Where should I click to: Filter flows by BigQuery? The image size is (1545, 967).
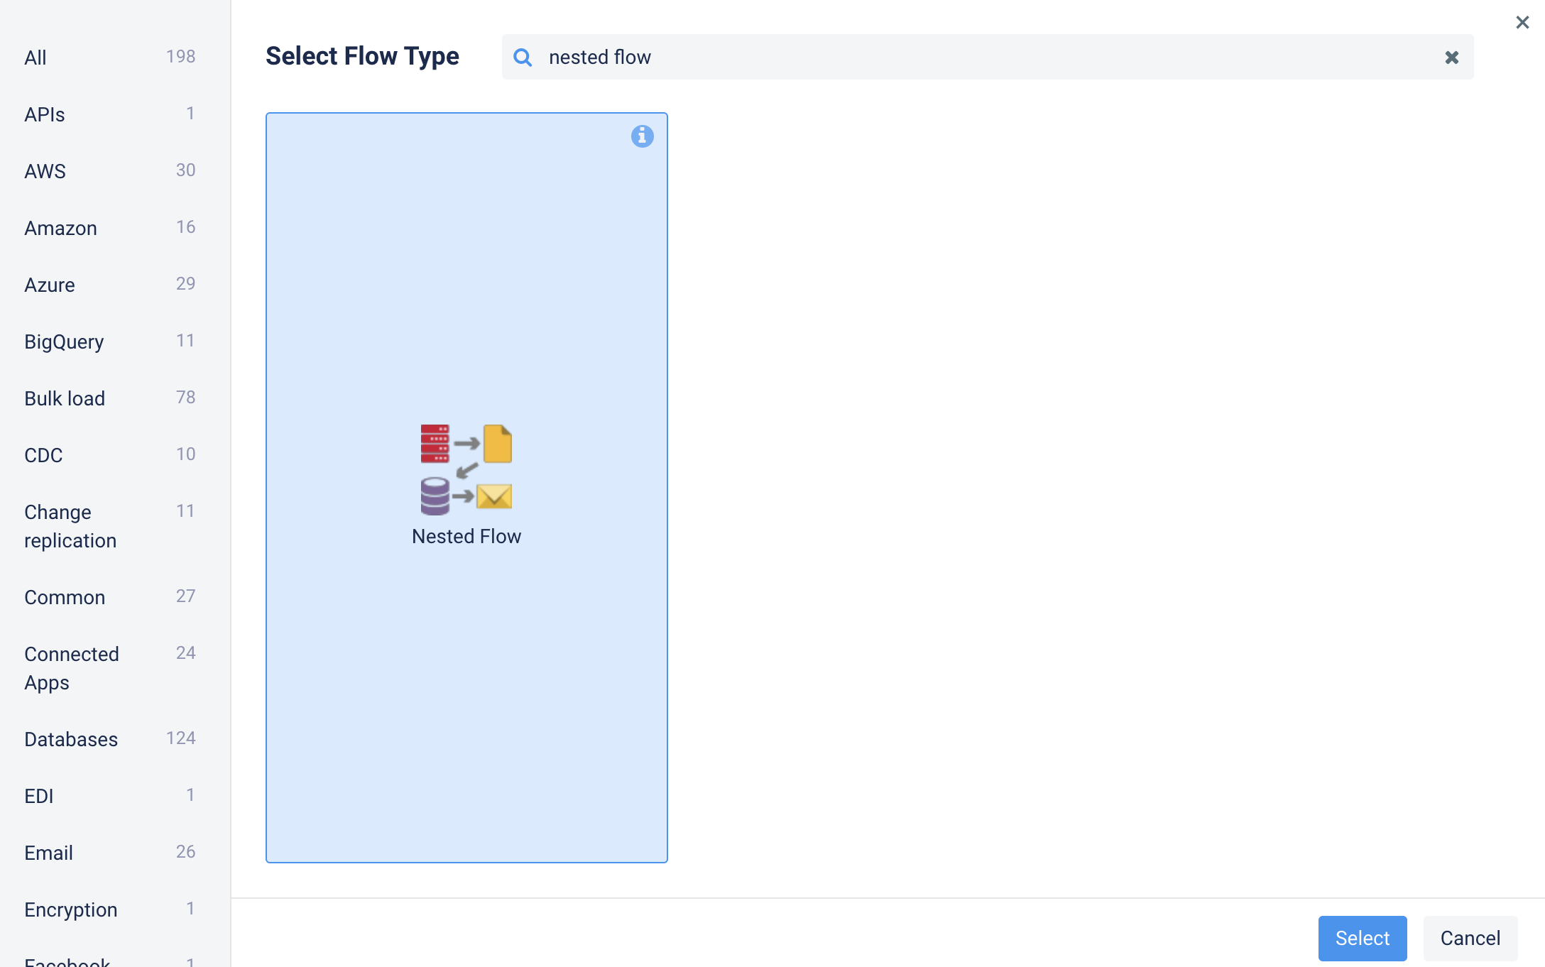64,342
